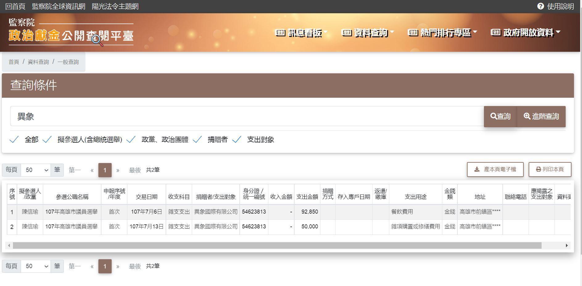Click the 政治獻金公開查閱平臺 site logo
Viewport: 582px width, 286px height.
pos(71,32)
